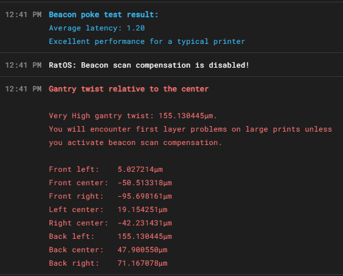Select the 'Beacon poke test result:' heading
Screen dimensions: 343x276
click(103, 15)
